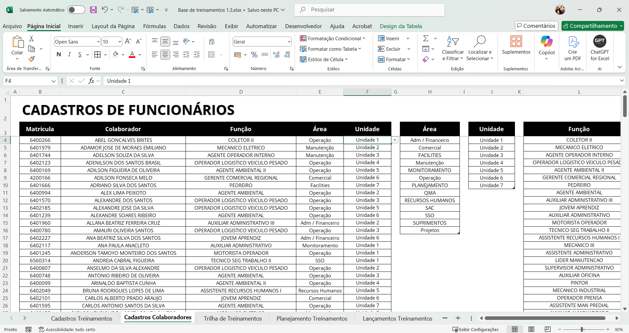This screenshot has width=629, height=333.
Task: Toggle the Salvamento Automático switch
Action: point(76,10)
